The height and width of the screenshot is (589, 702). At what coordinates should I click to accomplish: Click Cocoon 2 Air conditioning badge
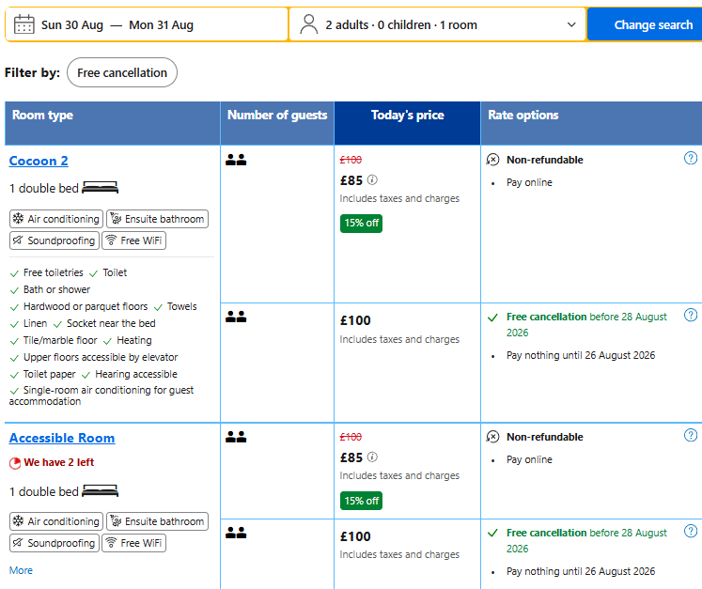[56, 219]
